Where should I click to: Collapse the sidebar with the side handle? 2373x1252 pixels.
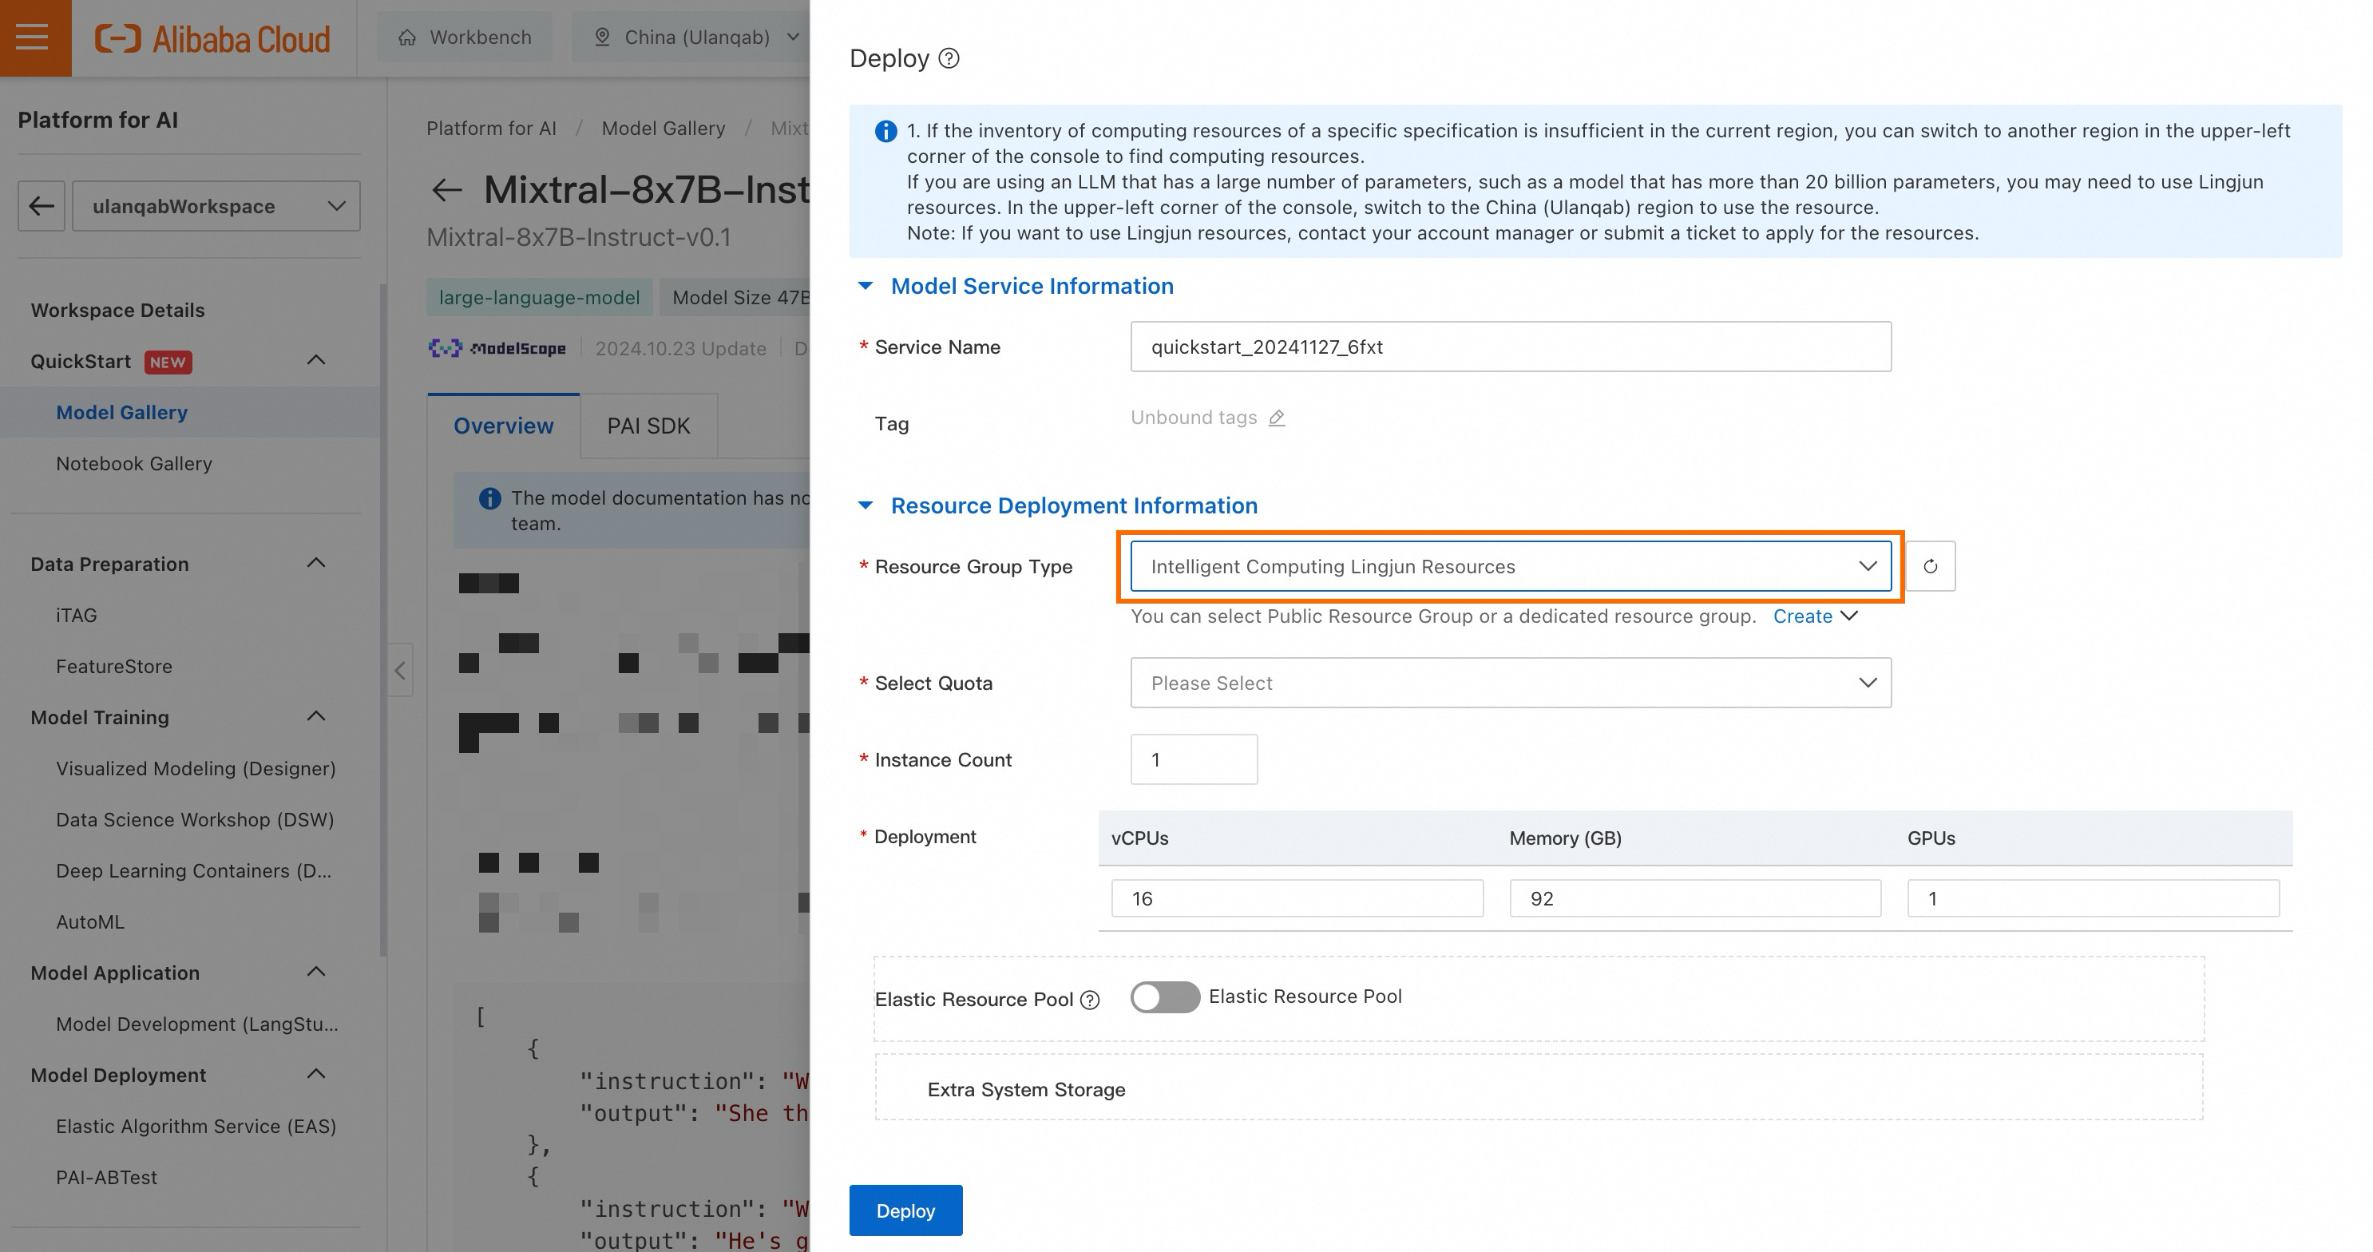[400, 670]
